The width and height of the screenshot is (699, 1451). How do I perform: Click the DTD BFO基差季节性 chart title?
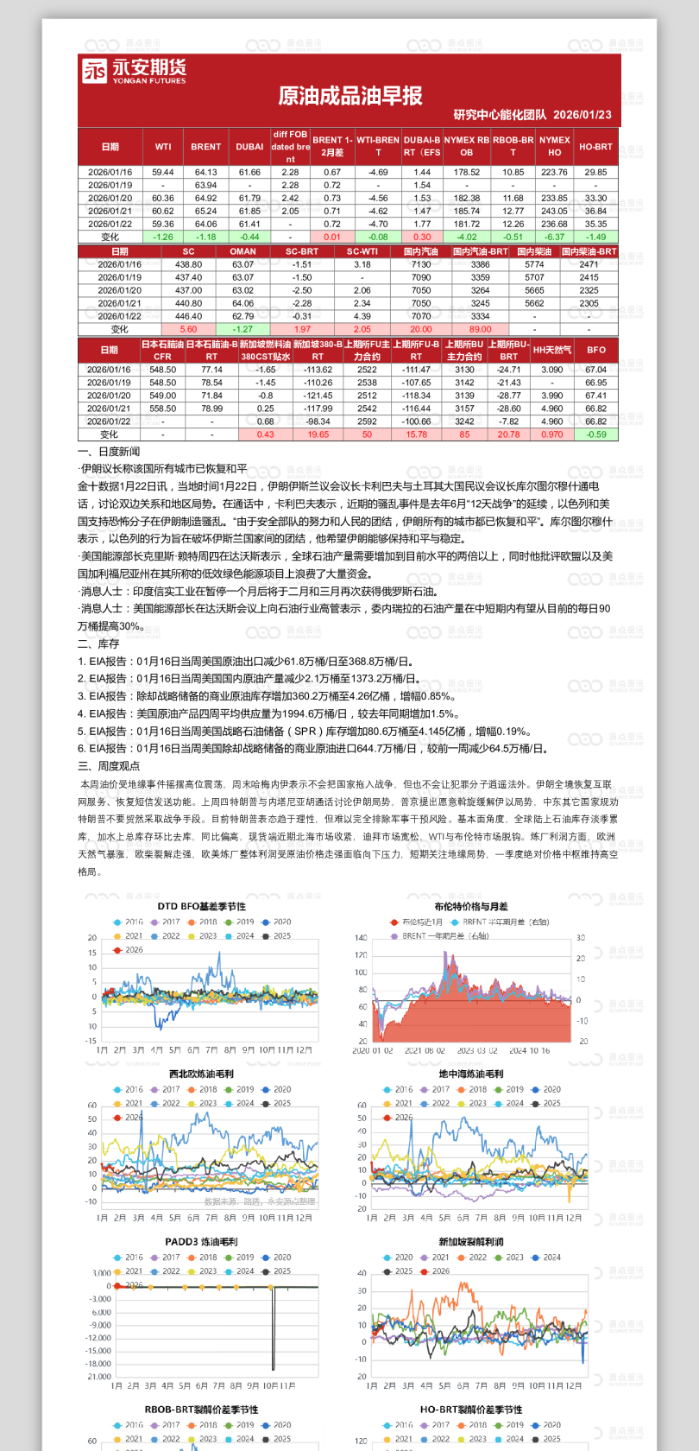(x=201, y=906)
